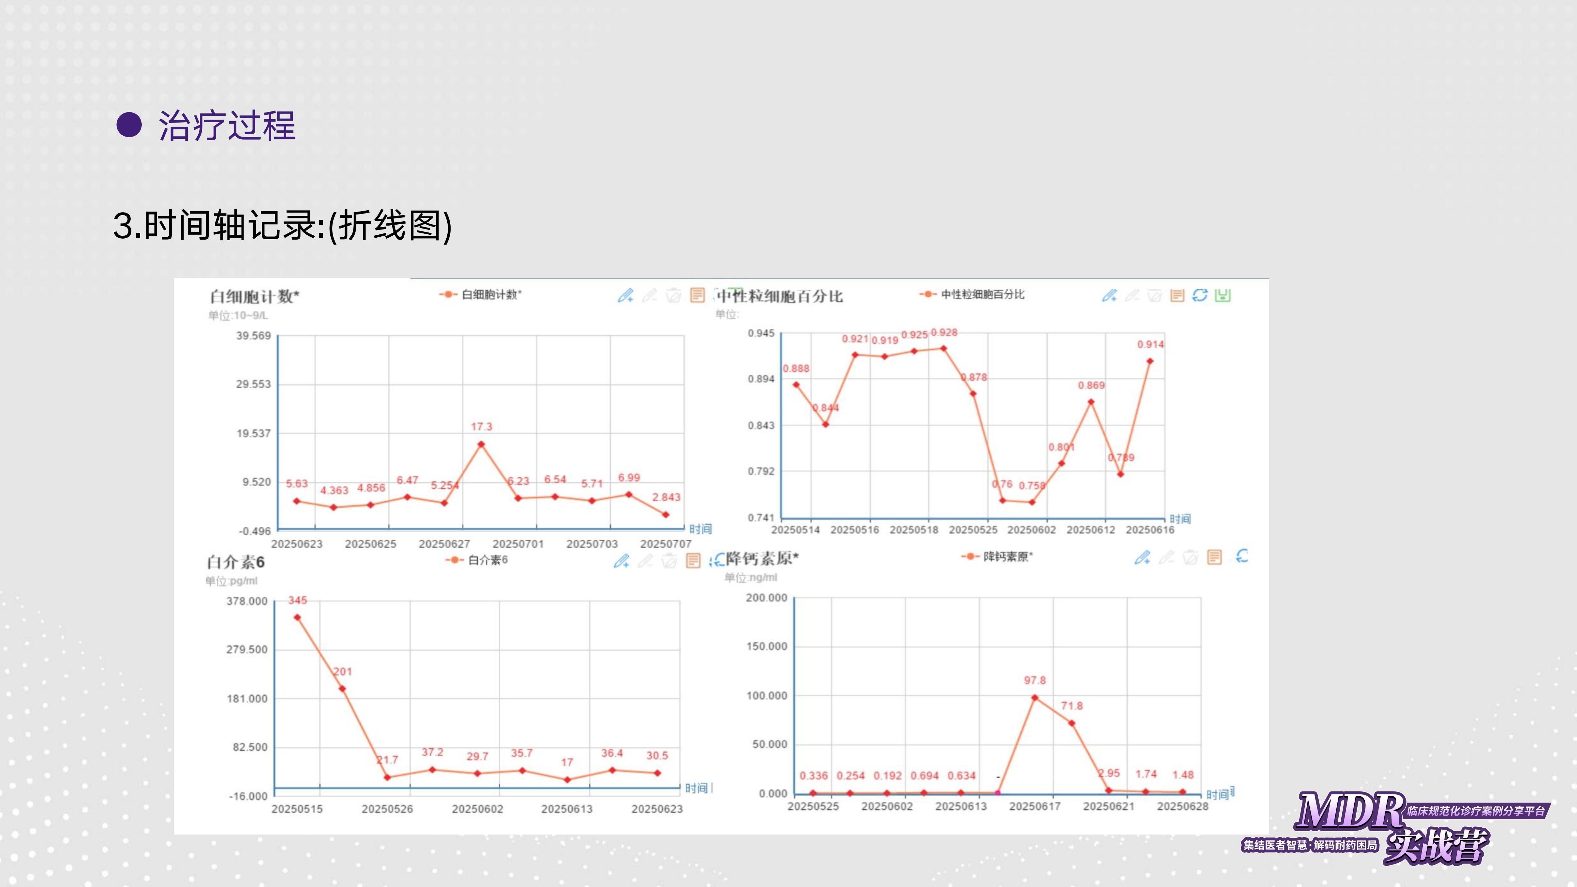This screenshot has width=1577, height=887.
Task: Click the 17.3 peak point in 白细胞计数 chart
Action: click(481, 444)
